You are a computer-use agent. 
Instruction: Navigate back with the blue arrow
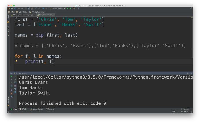(x=43, y=9)
